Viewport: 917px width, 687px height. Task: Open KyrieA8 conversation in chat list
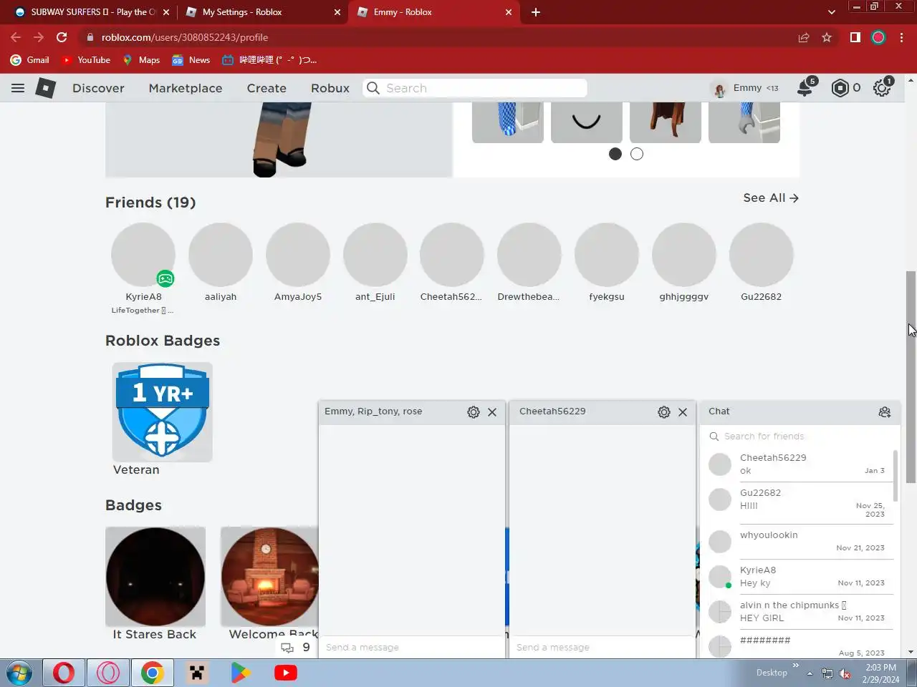click(800, 577)
